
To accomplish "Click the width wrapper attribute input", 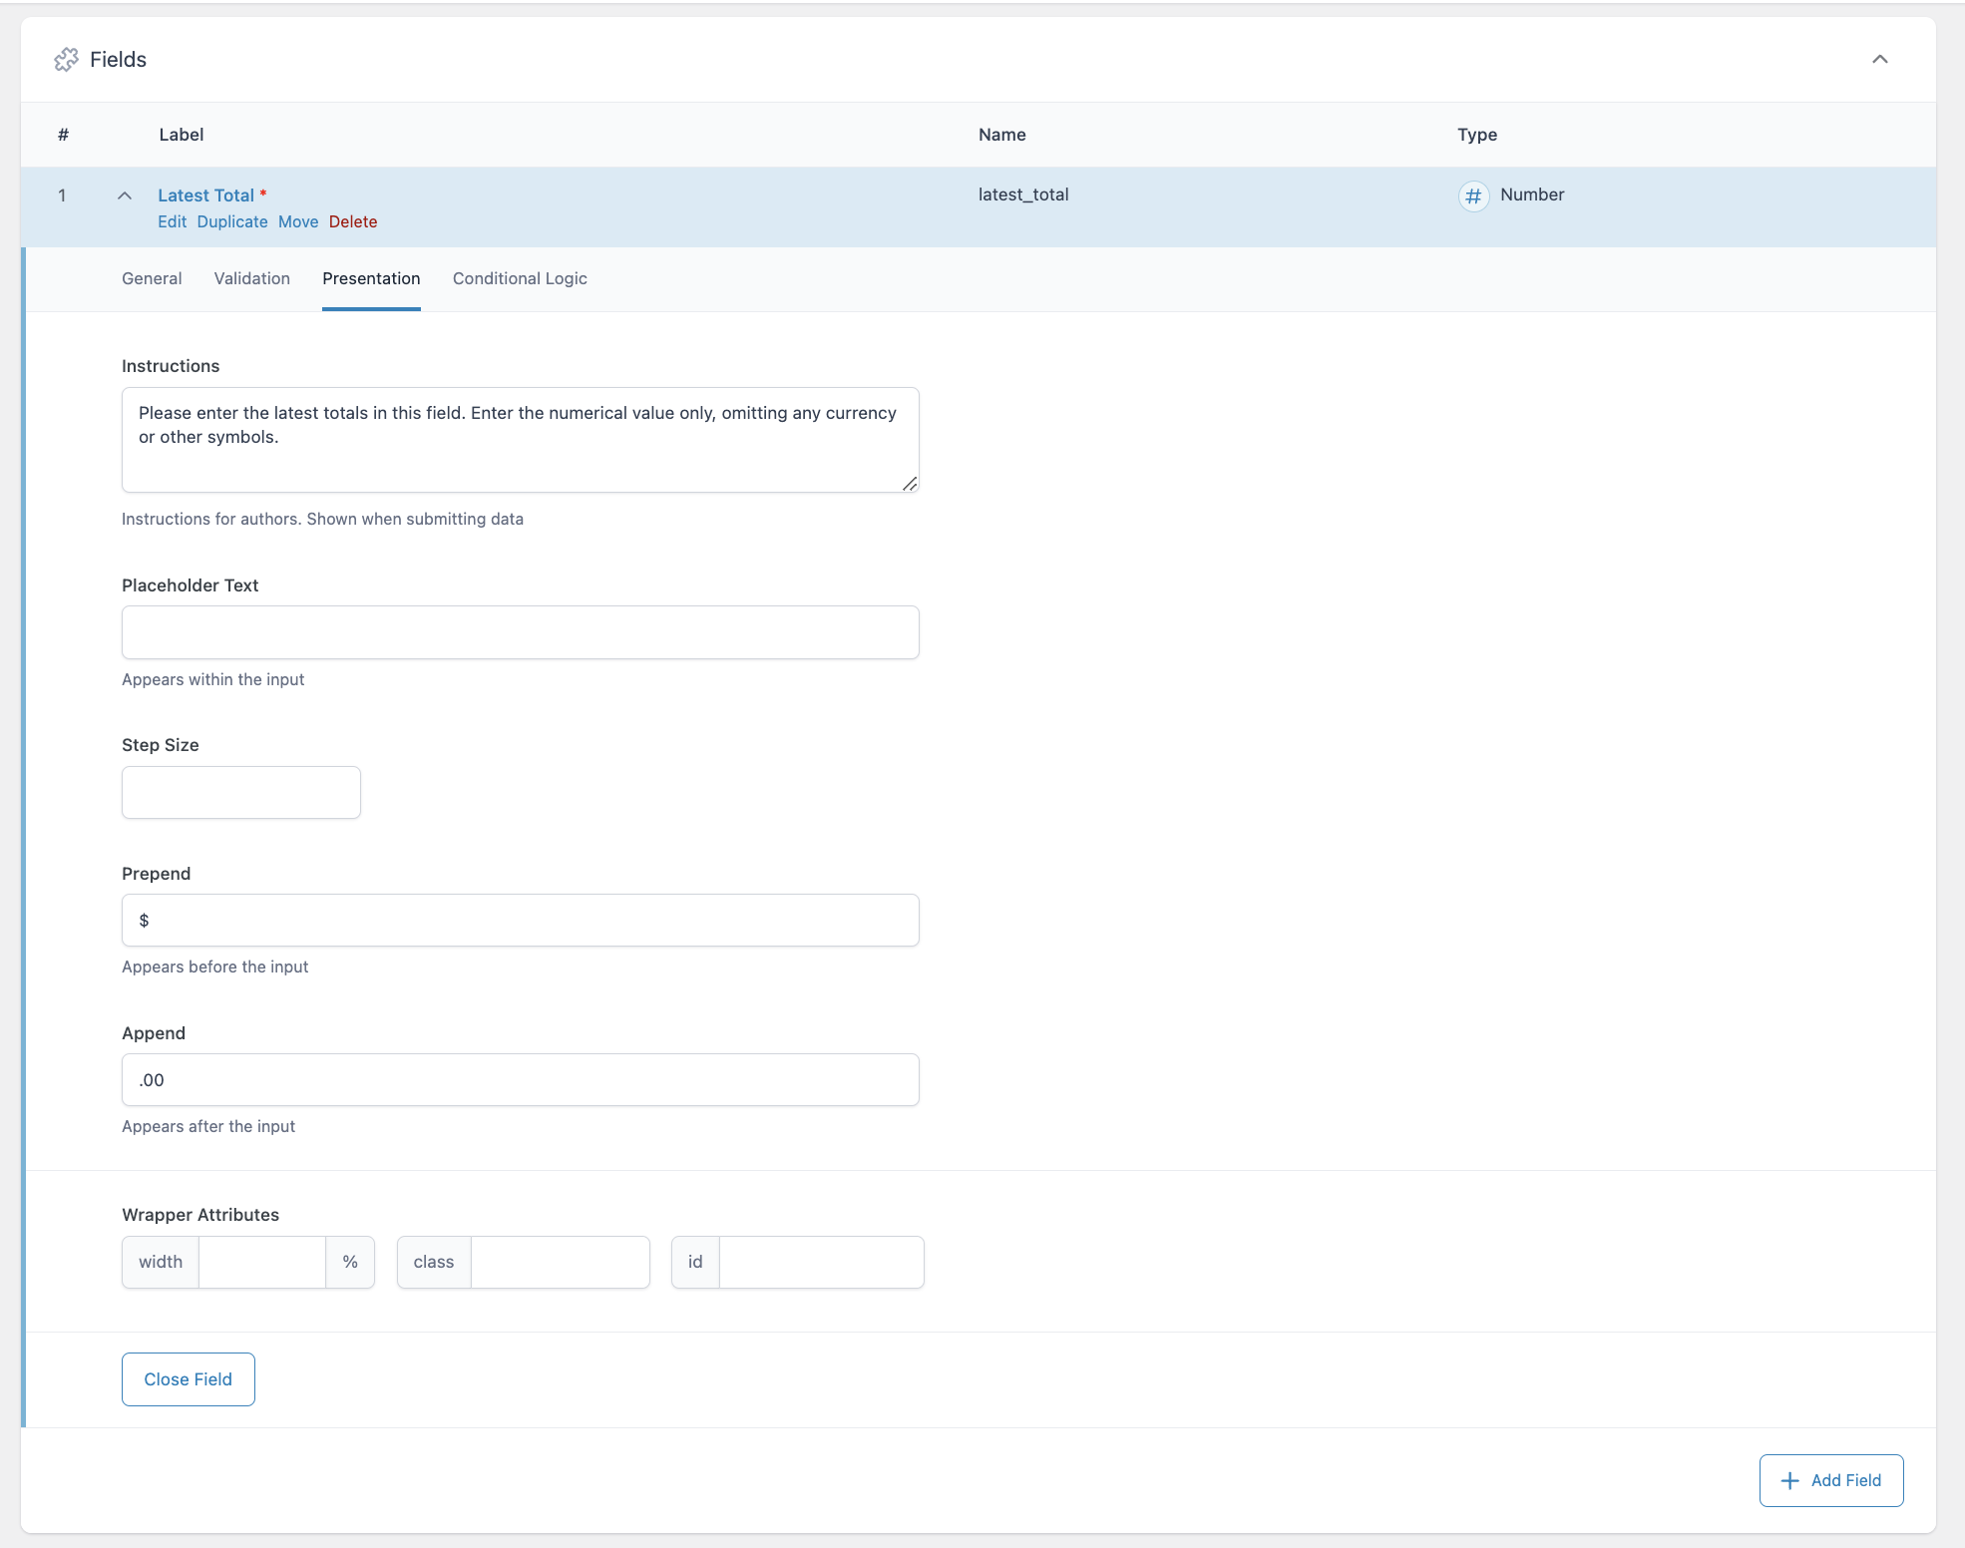I will pyautogui.click(x=262, y=1262).
